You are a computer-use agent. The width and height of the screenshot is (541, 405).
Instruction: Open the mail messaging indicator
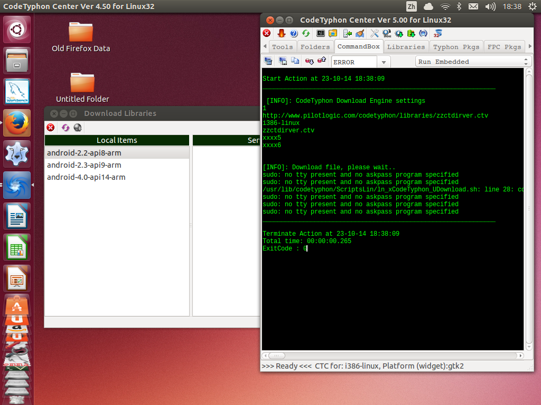tap(473, 6)
